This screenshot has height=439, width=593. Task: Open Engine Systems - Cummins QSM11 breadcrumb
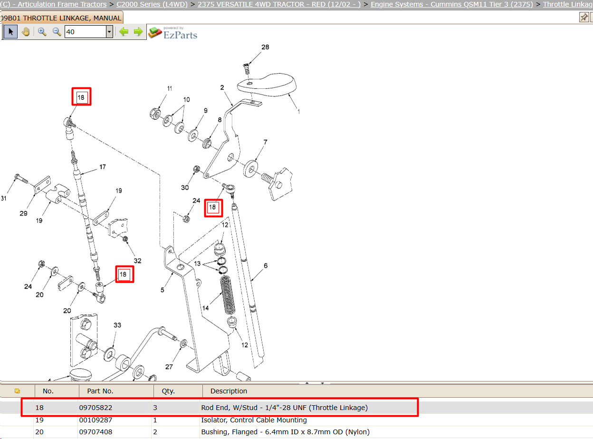tap(452, 4)
